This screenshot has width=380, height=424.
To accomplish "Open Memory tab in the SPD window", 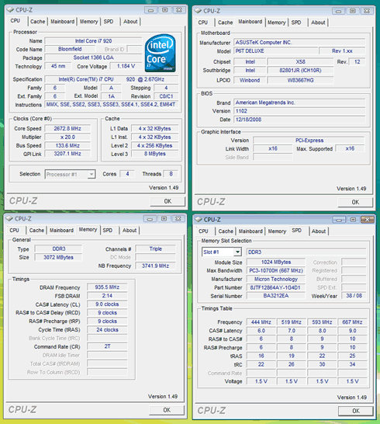I will click(x=277, y=231).
